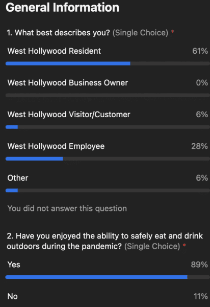Click the Resident 61% progress bar
The width and height of the screenshot is (210, 307).
(108, 63)
